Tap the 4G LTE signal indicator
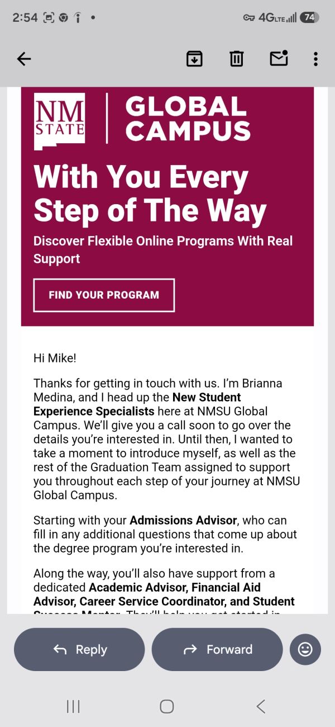This screenshot has height=727, width=335. 277,17
